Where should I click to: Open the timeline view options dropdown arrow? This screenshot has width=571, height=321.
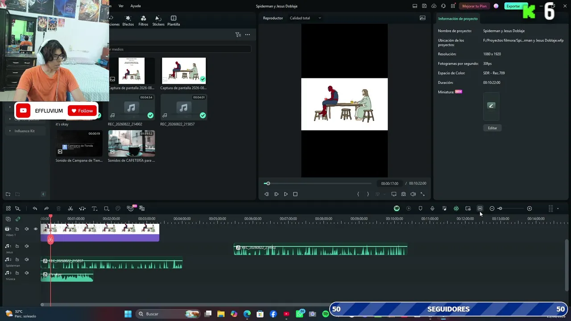click(558, 208)
